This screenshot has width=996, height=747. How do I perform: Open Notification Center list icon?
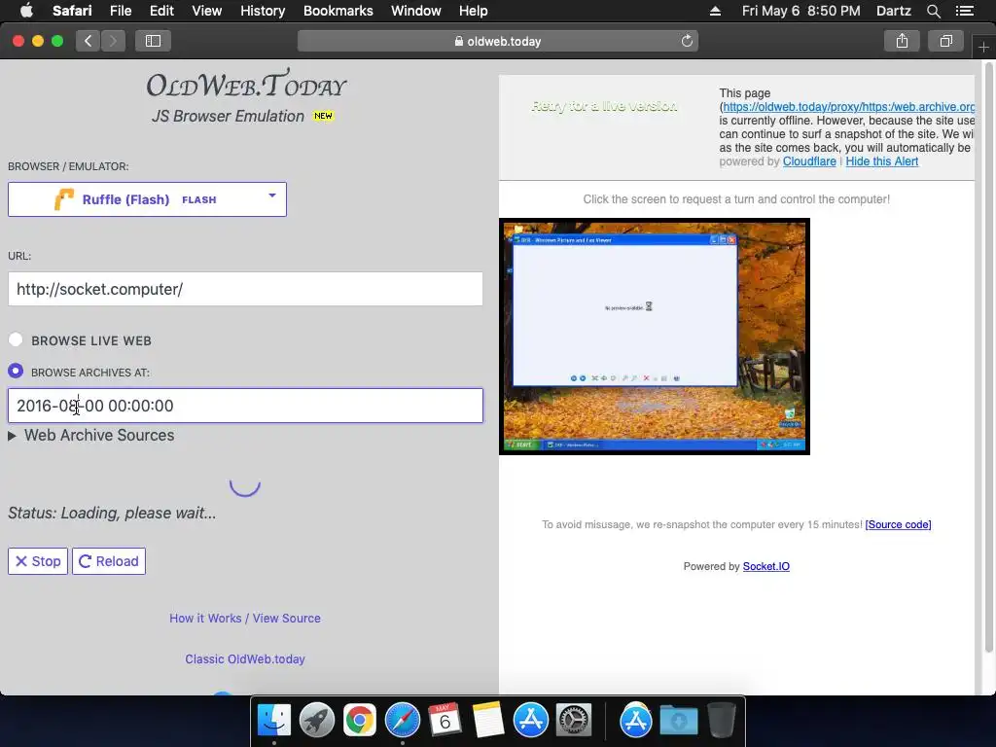(965, 11)
